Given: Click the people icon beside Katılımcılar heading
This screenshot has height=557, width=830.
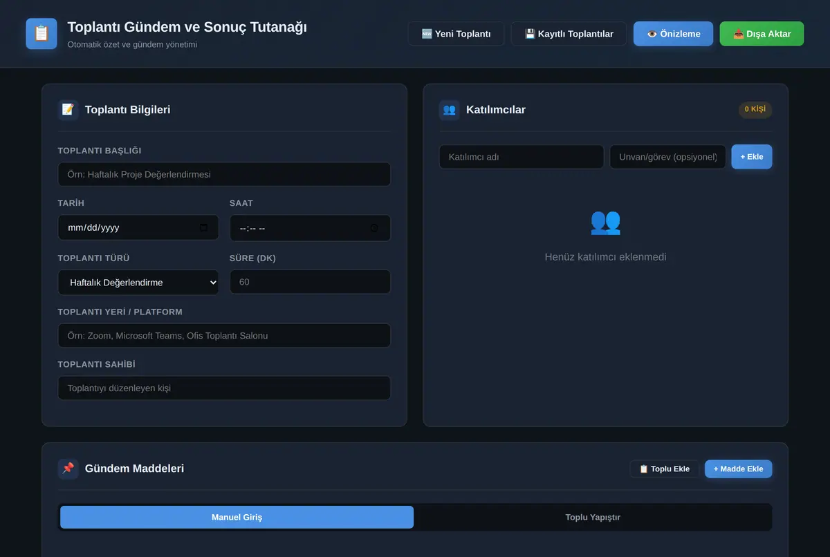Looking at the screenshot, I should click(x=449, y=110).
